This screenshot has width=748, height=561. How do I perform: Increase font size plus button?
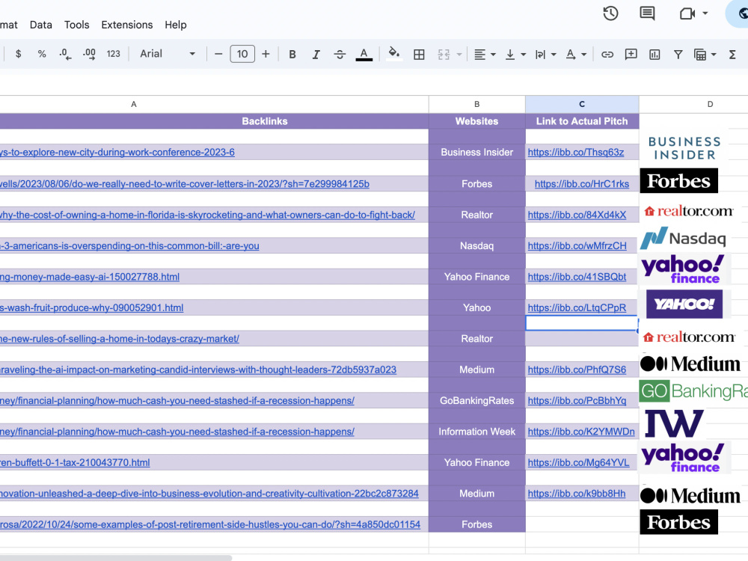pyautogui.click(x=266, y=54)
